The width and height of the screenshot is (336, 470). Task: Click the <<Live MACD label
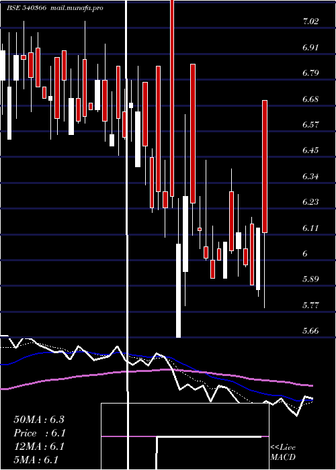click(283, 453)
